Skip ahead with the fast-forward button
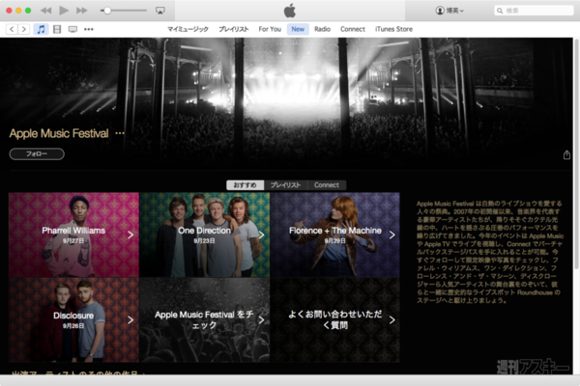The height and width of the screenshot is (386, 580). tap(82, 11)
